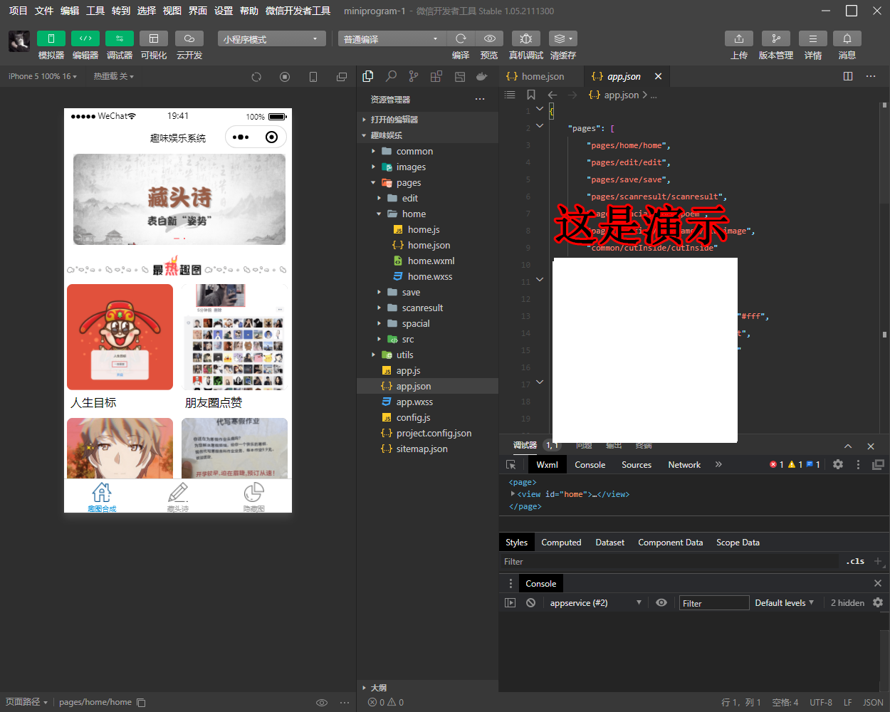Image resolution: width=890 pixels, height=712 pixels.
Task: Open the search icon in sidebar
Action: click(x=391, y=76)
